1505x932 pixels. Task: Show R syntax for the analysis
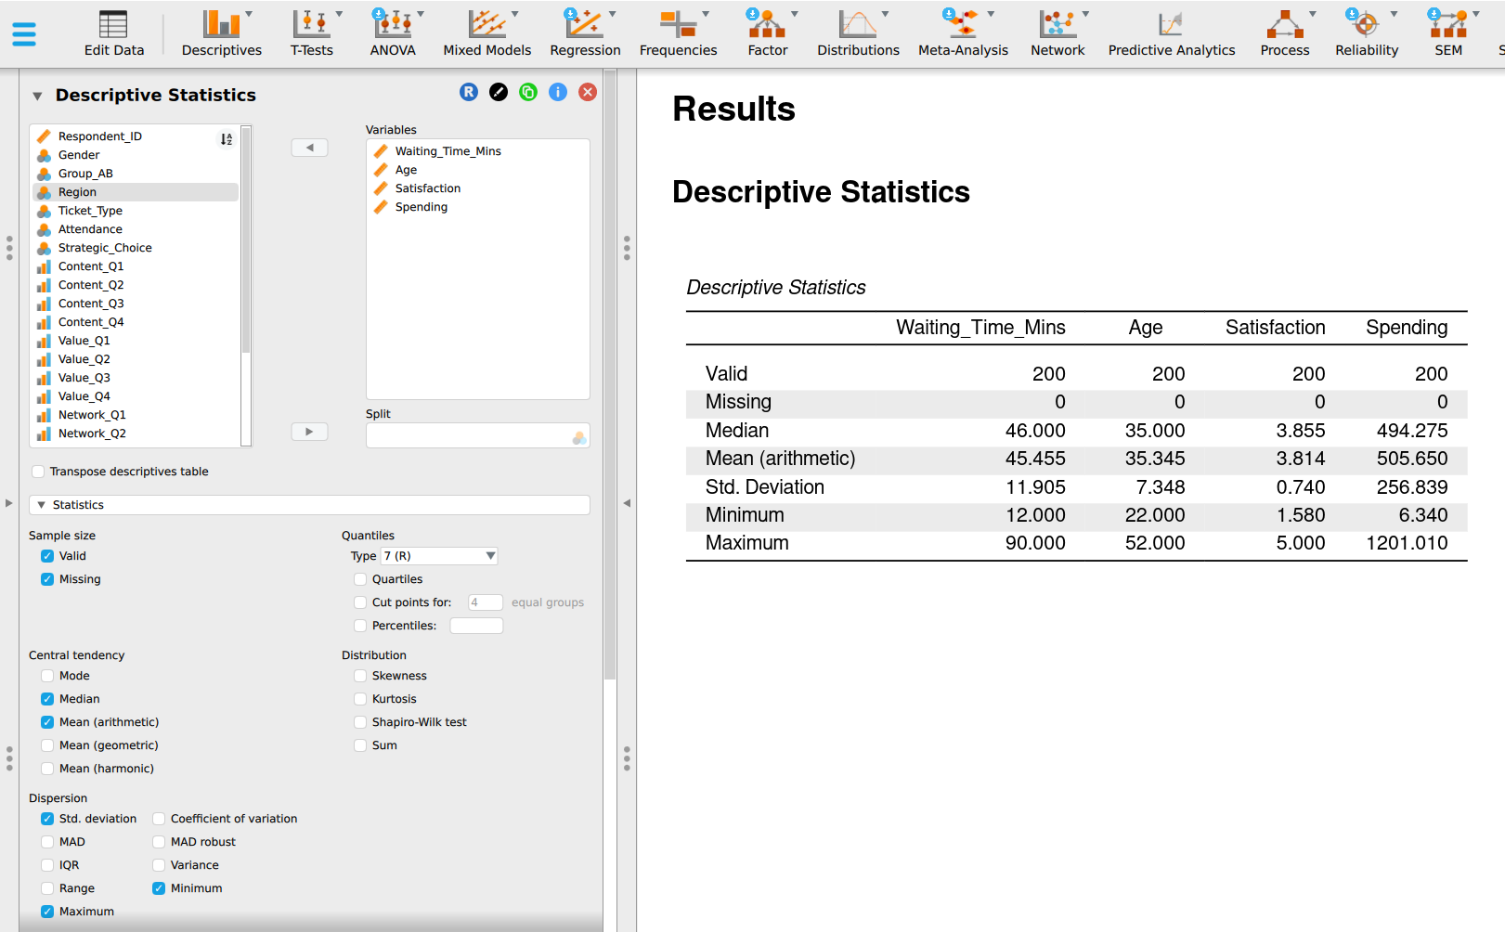[x=469, y=92]
